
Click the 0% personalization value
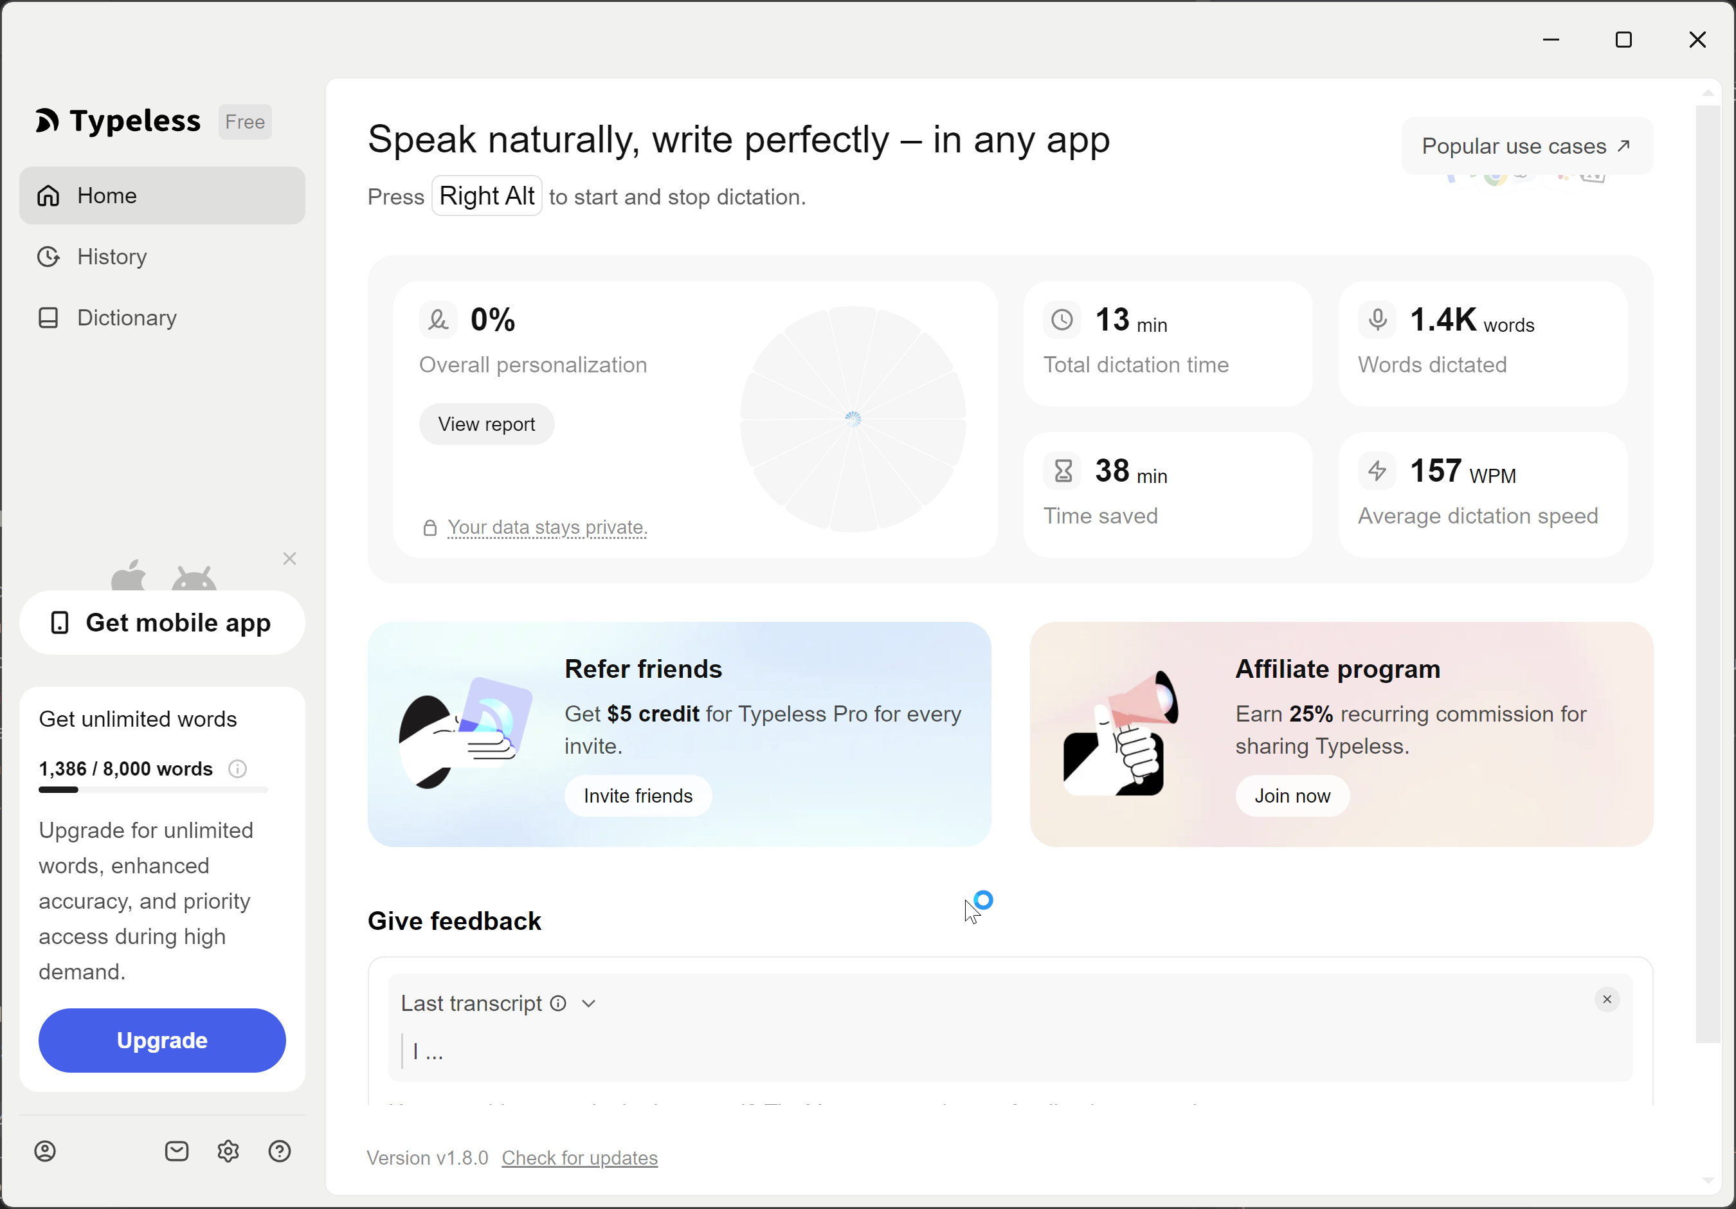[493, 321]
